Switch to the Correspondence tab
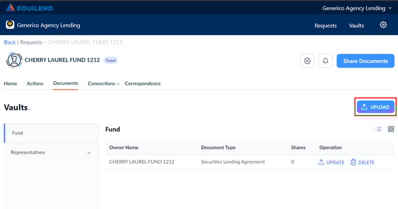 click(143, 83)
